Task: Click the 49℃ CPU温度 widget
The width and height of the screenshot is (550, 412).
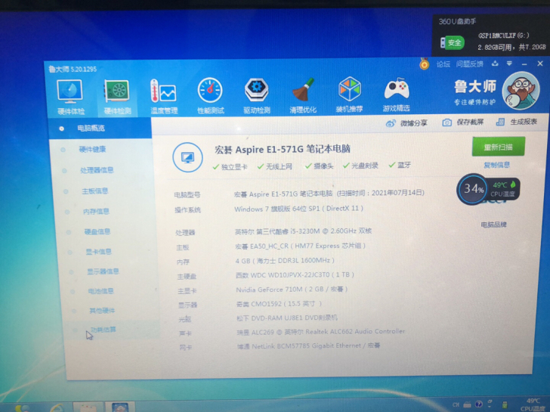Action: pyautogui.click(x=503, y=189)
